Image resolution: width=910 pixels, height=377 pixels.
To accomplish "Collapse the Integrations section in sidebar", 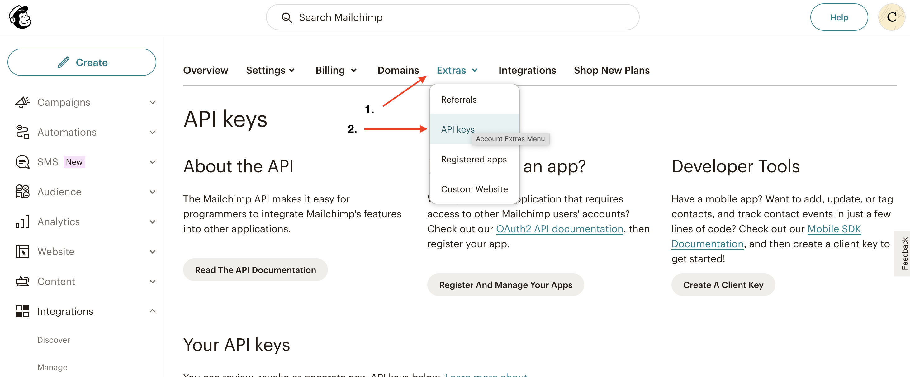I will [152, 311].
